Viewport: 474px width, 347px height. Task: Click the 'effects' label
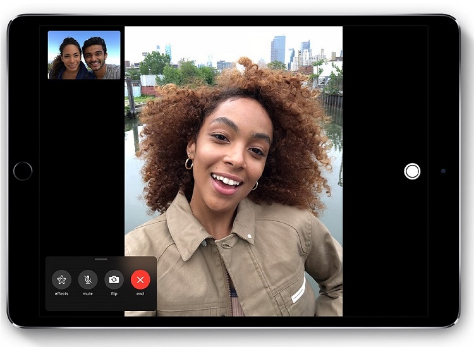coord(62,294)
